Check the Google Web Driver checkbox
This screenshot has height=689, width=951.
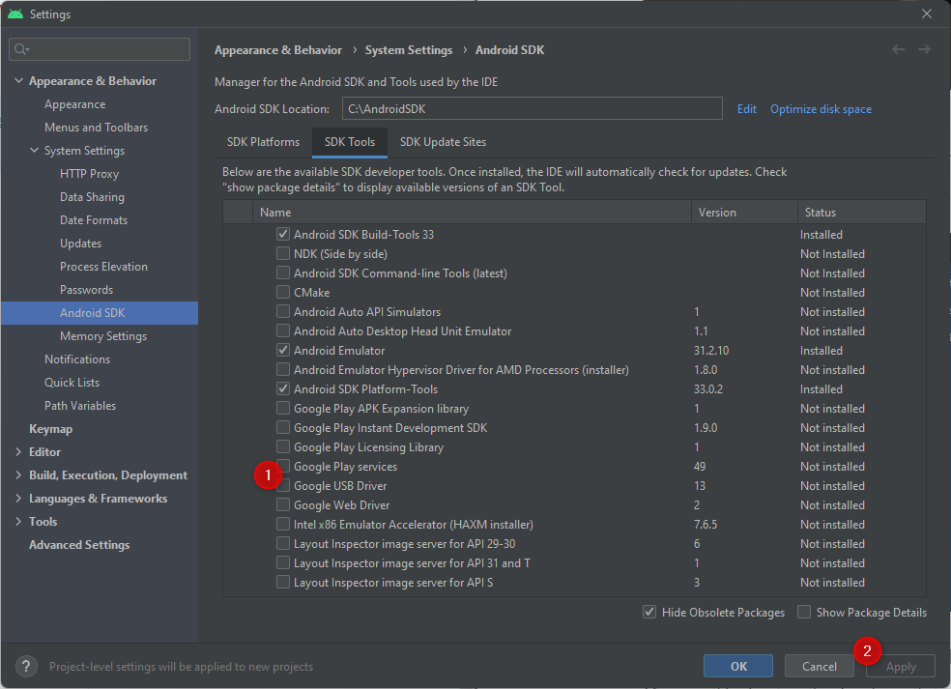pos(282,504)
